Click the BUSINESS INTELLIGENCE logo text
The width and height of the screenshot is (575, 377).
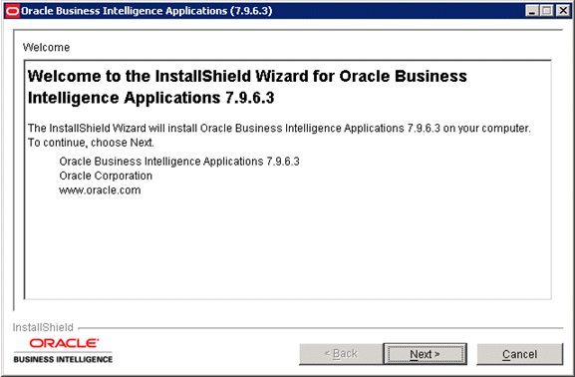(x=63, y=359)
